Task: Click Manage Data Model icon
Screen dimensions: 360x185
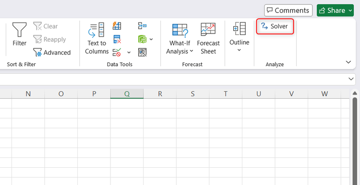Action: (x=143, y=52)
